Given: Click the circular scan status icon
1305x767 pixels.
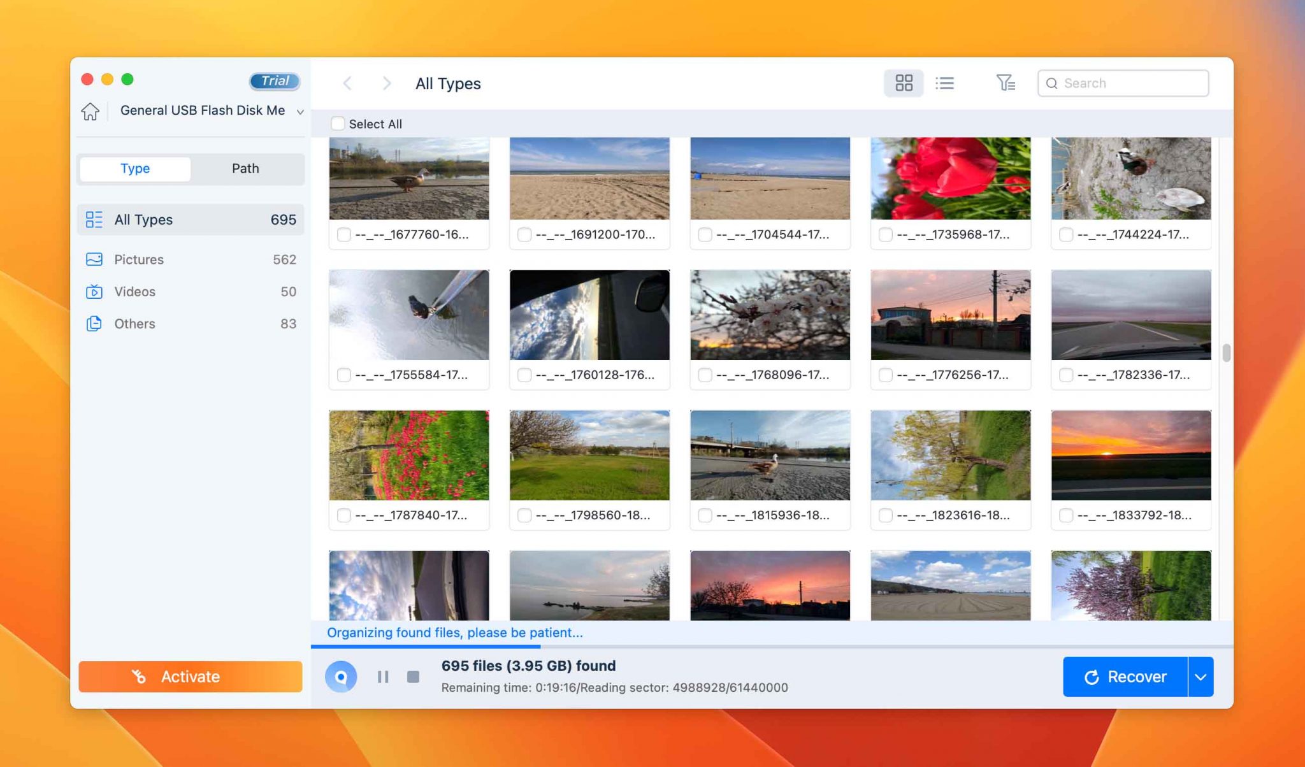Looking at the screenshot, I should [x=341, y=677].
